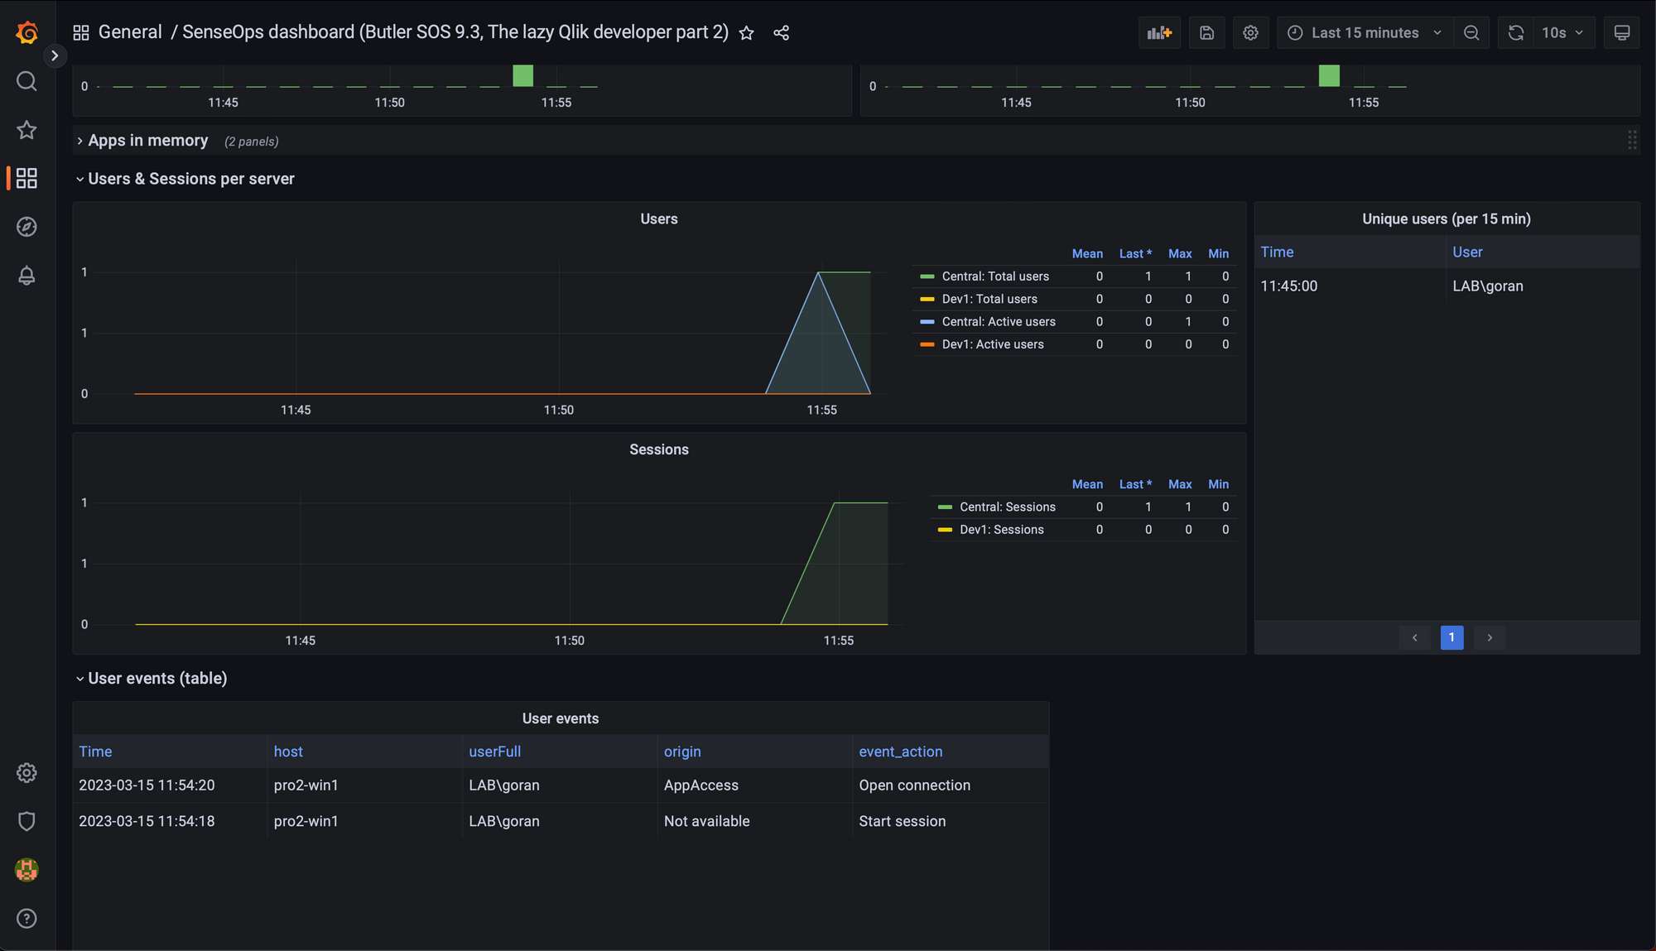Sort Sessions legend by Min
This screenshot has height=951, width=1656.
tap(1218, 484)
